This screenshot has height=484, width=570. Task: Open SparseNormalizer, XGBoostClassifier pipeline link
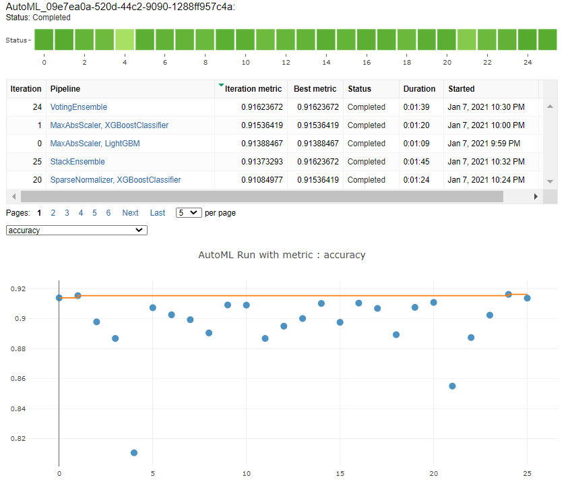click(x=115, y=180)
